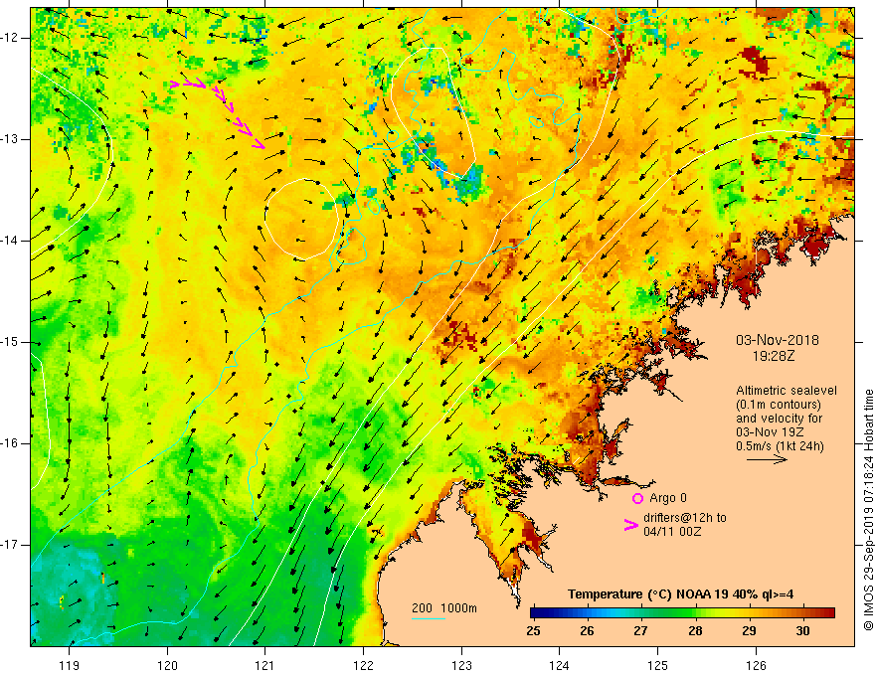The image size is (875, 676).
Task: Click the magenta Argo 0 circle marker
Action: point(637,498)
